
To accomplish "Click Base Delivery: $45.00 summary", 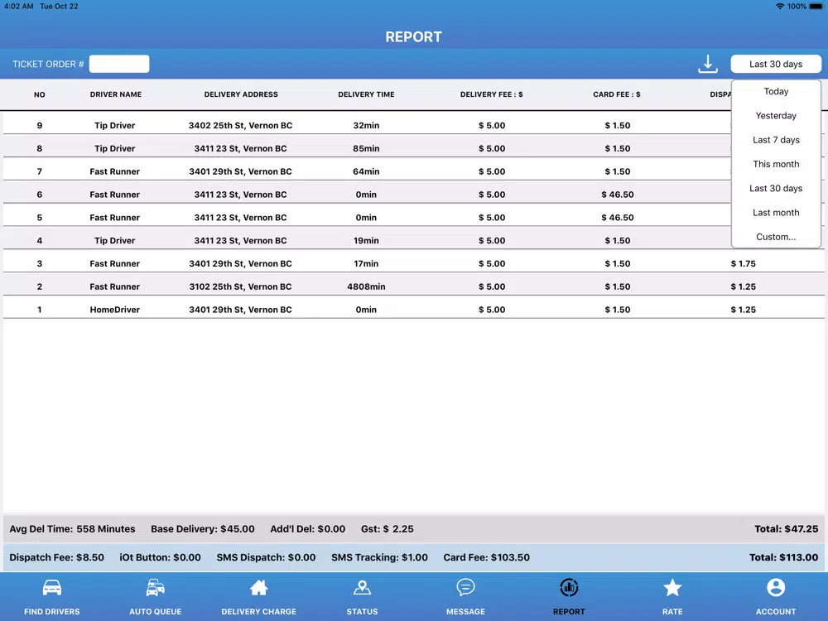I will coord(203,528).
